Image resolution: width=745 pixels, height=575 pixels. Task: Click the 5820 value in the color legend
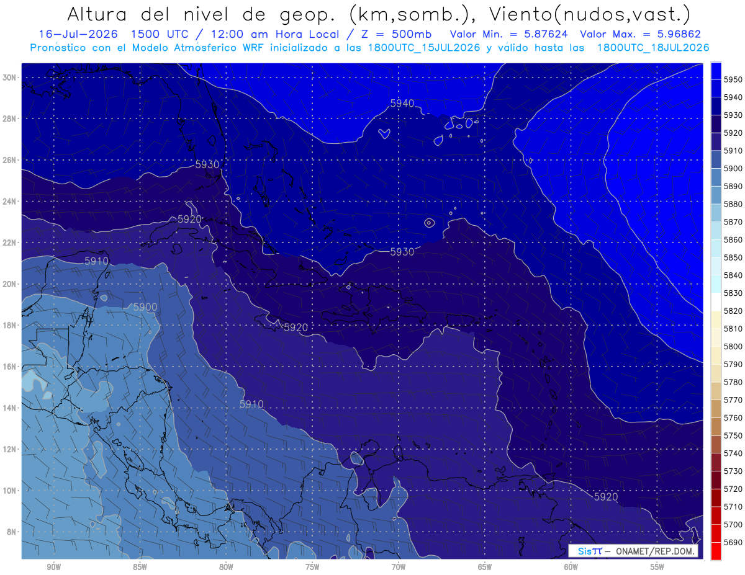(733, 311)
